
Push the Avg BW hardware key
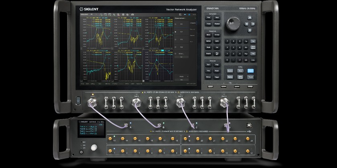[x=217, y=54]
